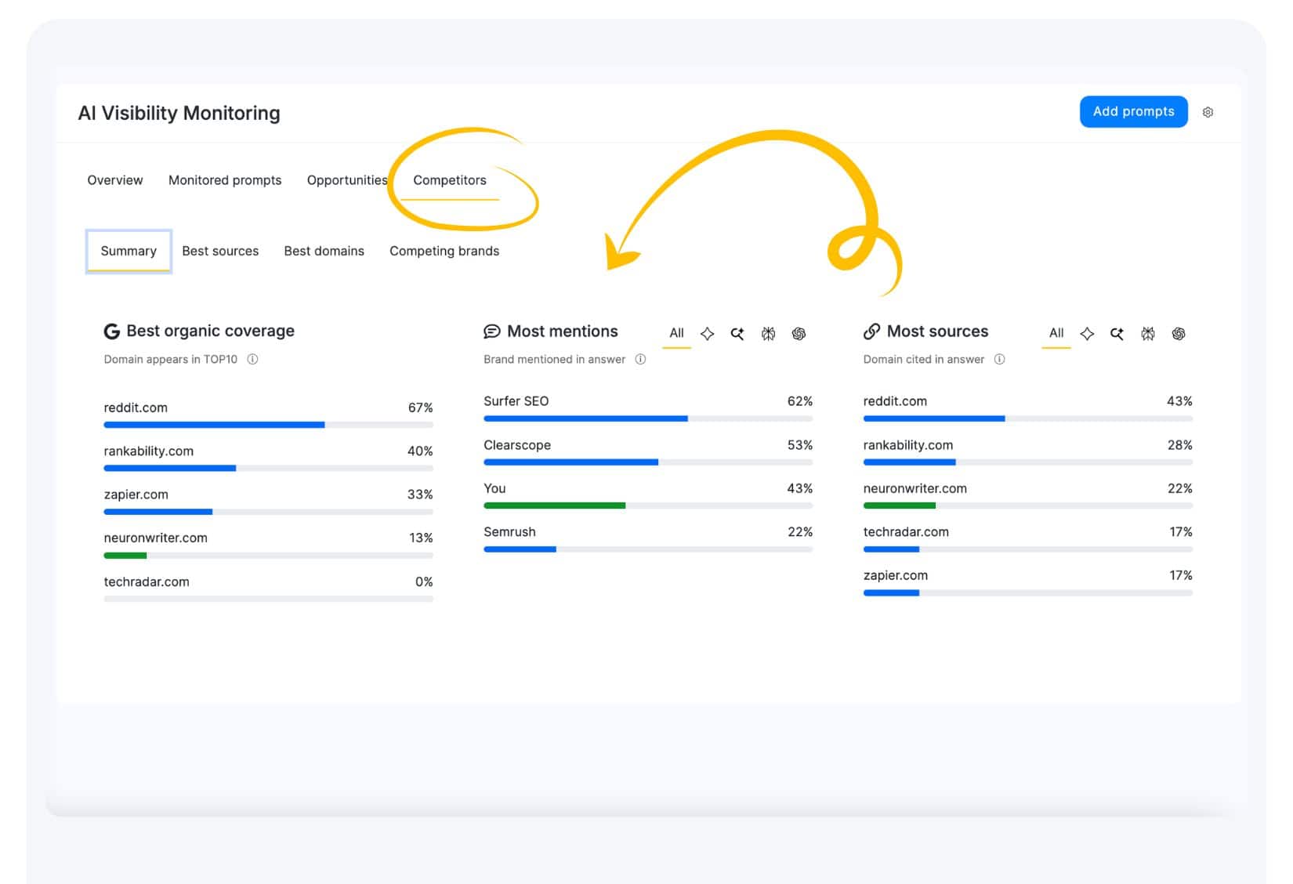Viewport: 1293px width, 884px height.
Task: Click the chat bubble icon by Most mentions
Action: [491, 331]
